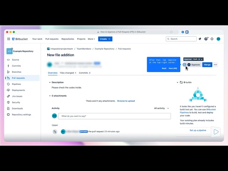Click the Example Repository code icon
The image size is (228, 171).
[10, 51]
